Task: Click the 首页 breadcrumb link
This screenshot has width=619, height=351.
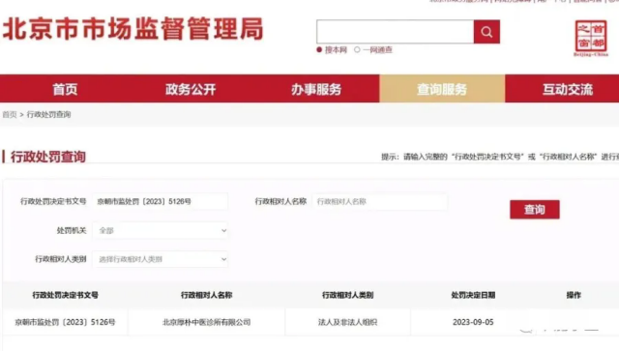Action: [10, 114]
